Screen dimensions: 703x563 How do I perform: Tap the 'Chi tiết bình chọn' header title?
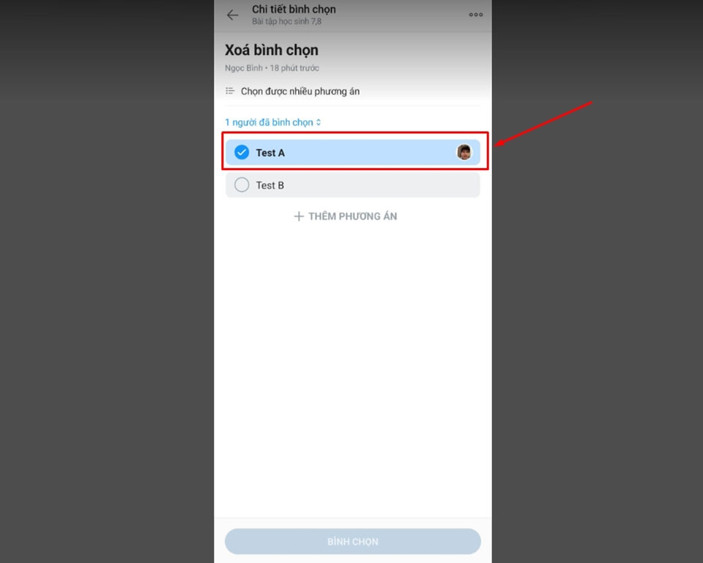click(x=294, y=10)
